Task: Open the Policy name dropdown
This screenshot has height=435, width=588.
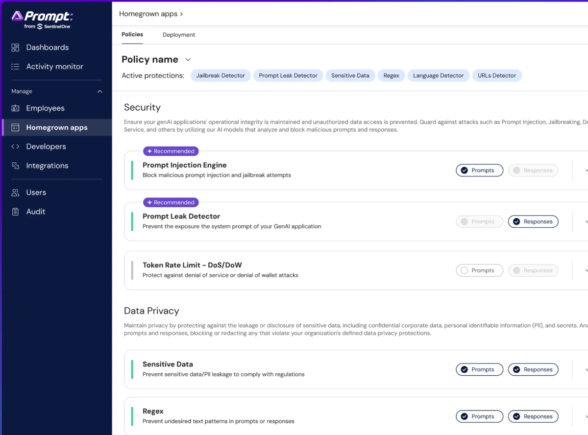Action: click(188, 60)
